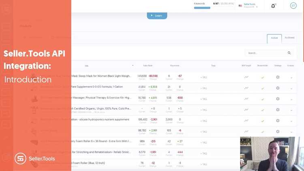The width and height of the screenshot is (304, 171).
Task: Switch to the Archived tab
Action: (x=289, y=38)
